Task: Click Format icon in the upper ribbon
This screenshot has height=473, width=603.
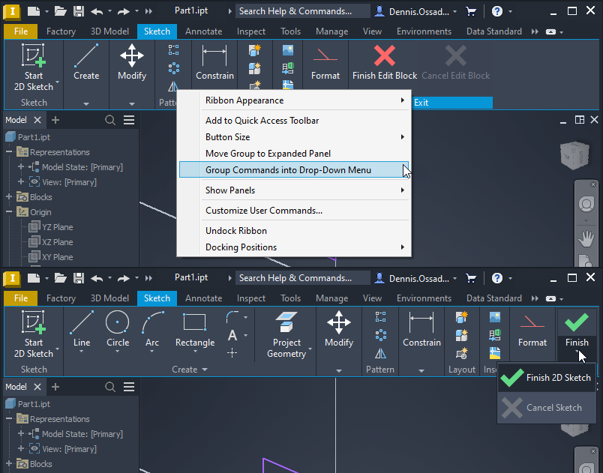Action: [x=325, y=61]
